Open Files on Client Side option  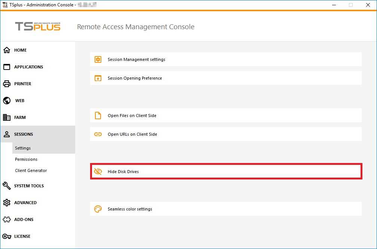(132, 116)
